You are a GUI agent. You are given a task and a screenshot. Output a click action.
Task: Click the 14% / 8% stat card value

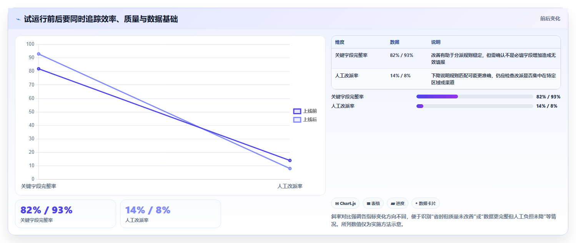[148, 210]
